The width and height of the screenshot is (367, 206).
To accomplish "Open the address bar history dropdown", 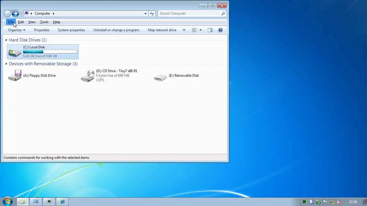I will click(145, 13).
